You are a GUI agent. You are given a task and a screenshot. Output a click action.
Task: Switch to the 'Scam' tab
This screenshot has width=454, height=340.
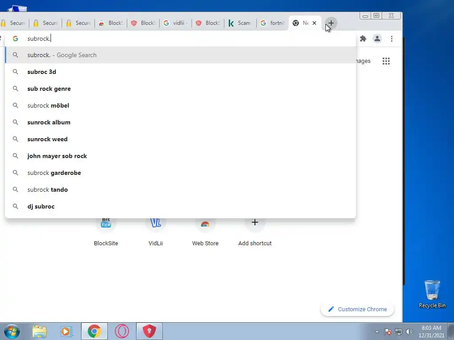tap(240, 23)
